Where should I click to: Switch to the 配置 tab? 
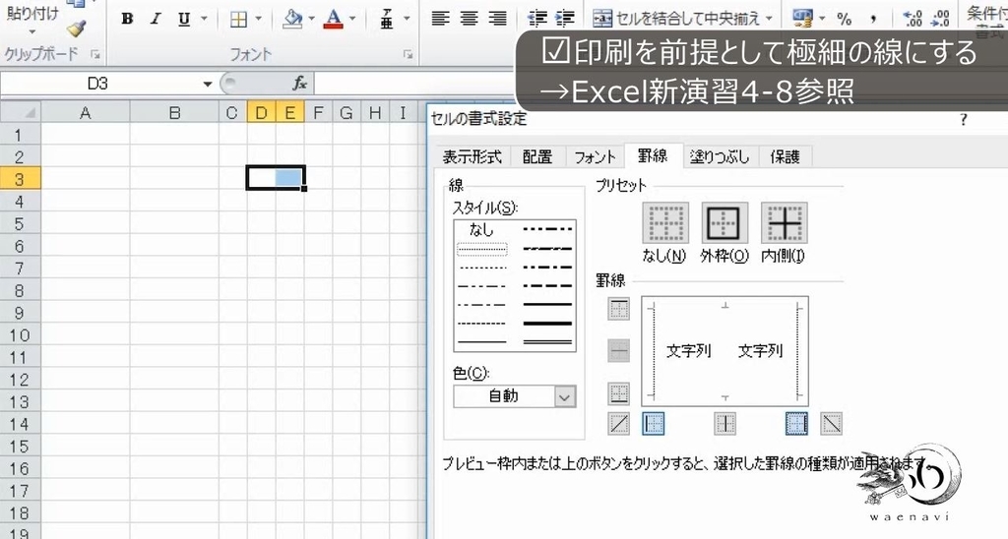point(537,156)
